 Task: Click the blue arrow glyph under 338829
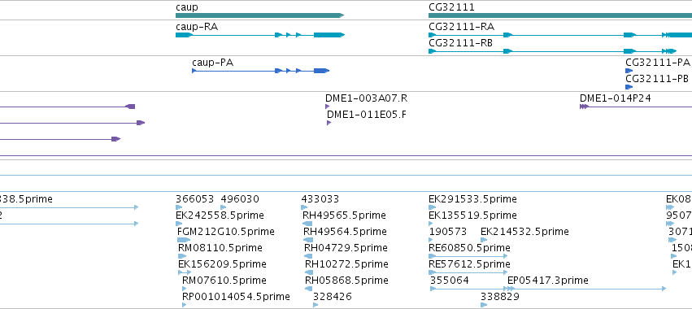click(484, 305)
